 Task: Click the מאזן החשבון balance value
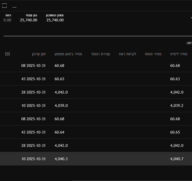[x=55, y=20]
